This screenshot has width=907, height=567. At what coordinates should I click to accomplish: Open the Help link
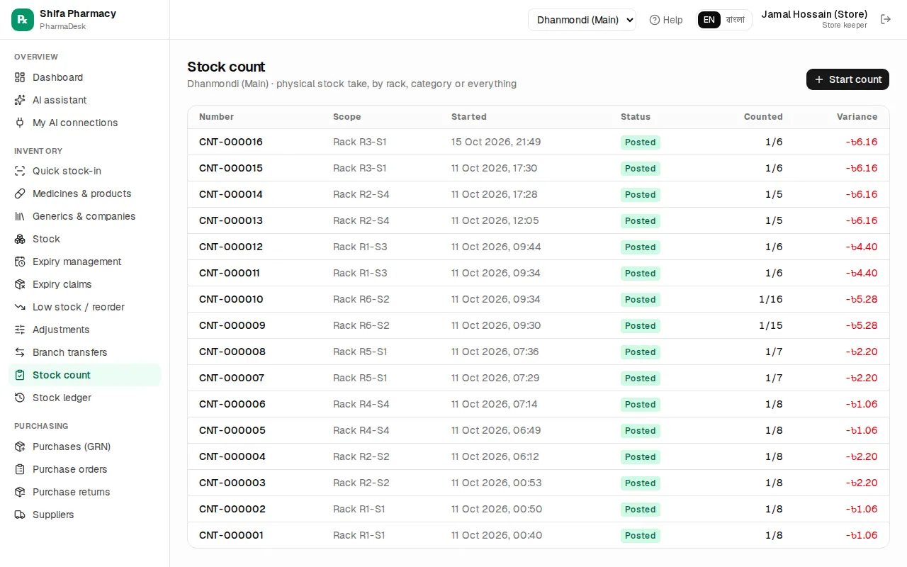666,20
